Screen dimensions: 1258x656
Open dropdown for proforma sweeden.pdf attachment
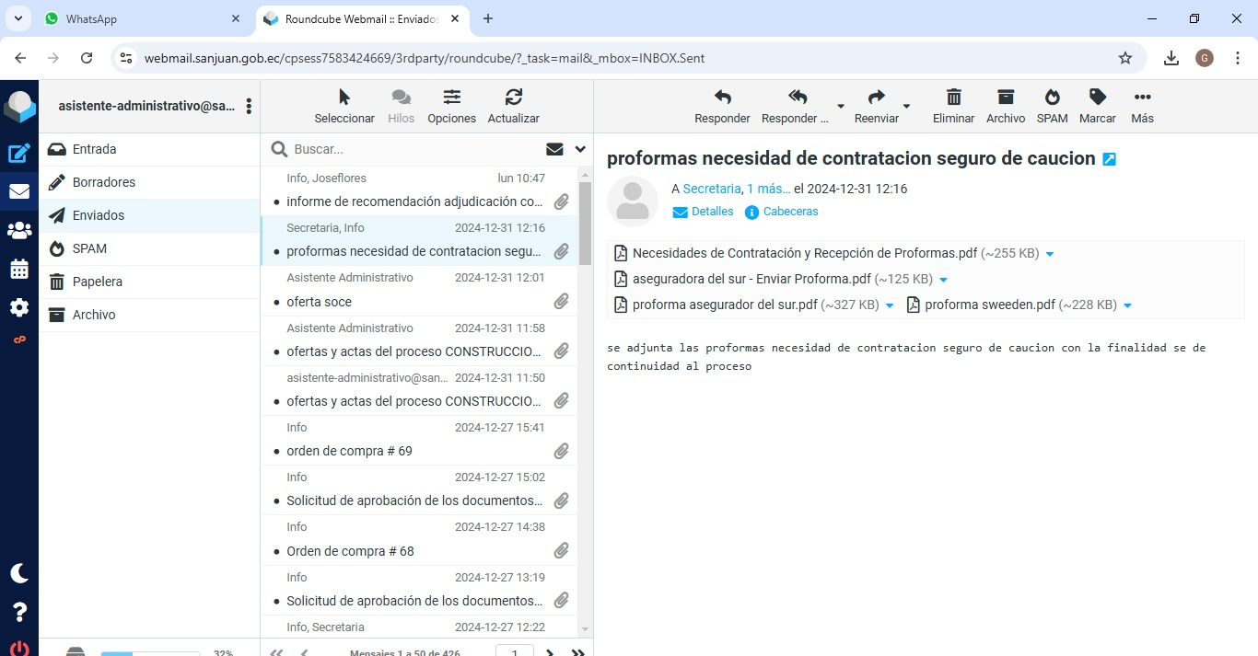click(1127, 305)
